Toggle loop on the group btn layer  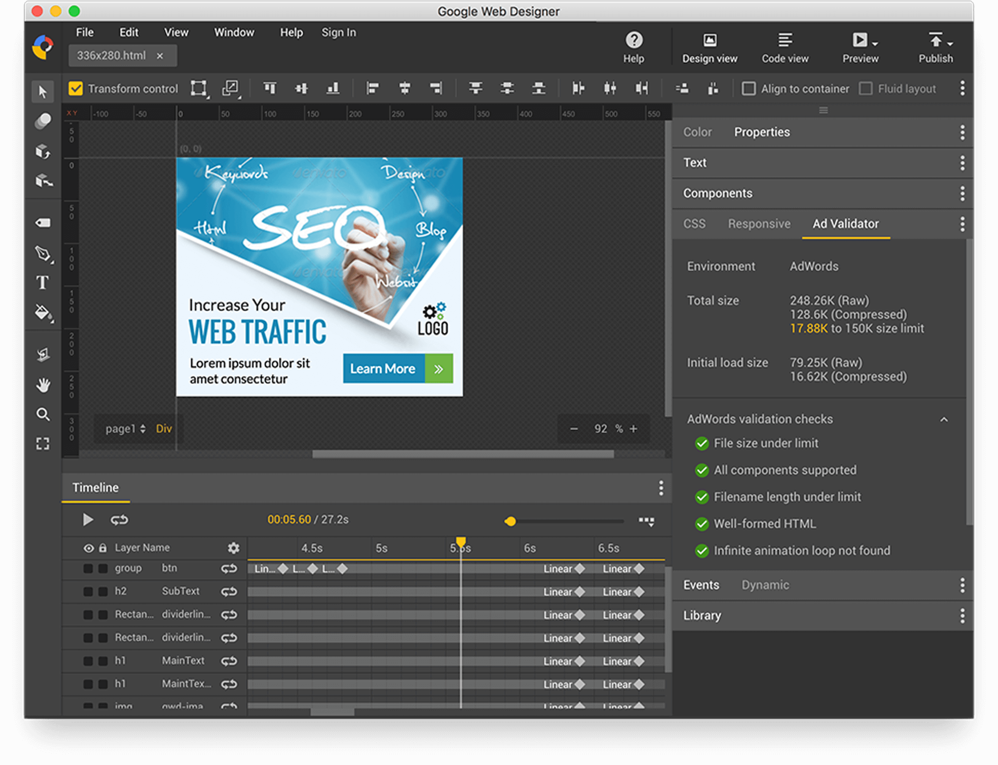click(x=229, y=569)
